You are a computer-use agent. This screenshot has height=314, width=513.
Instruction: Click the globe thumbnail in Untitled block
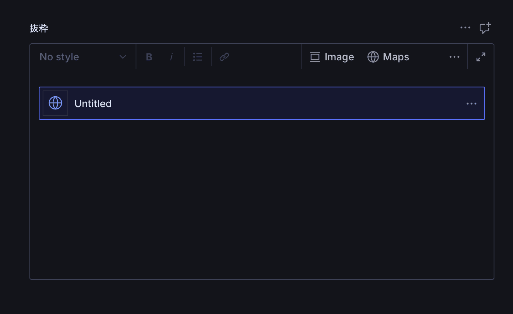coord(55,103)
